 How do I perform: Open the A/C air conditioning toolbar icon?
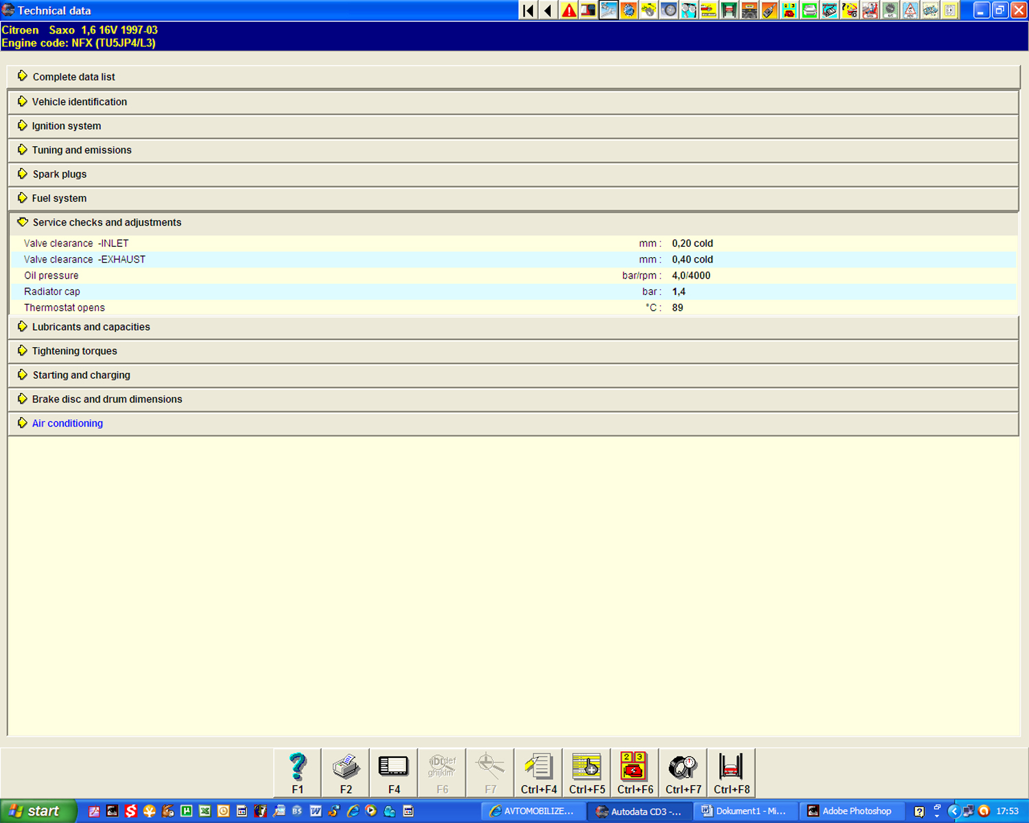click(890, 10)
